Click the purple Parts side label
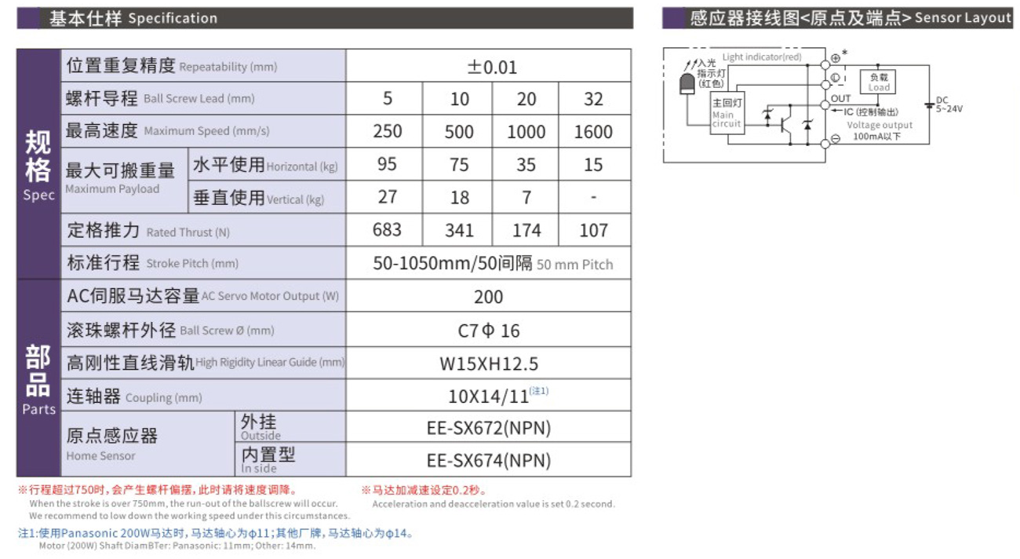The image size is (1020, 559). (x=38, y=378)
